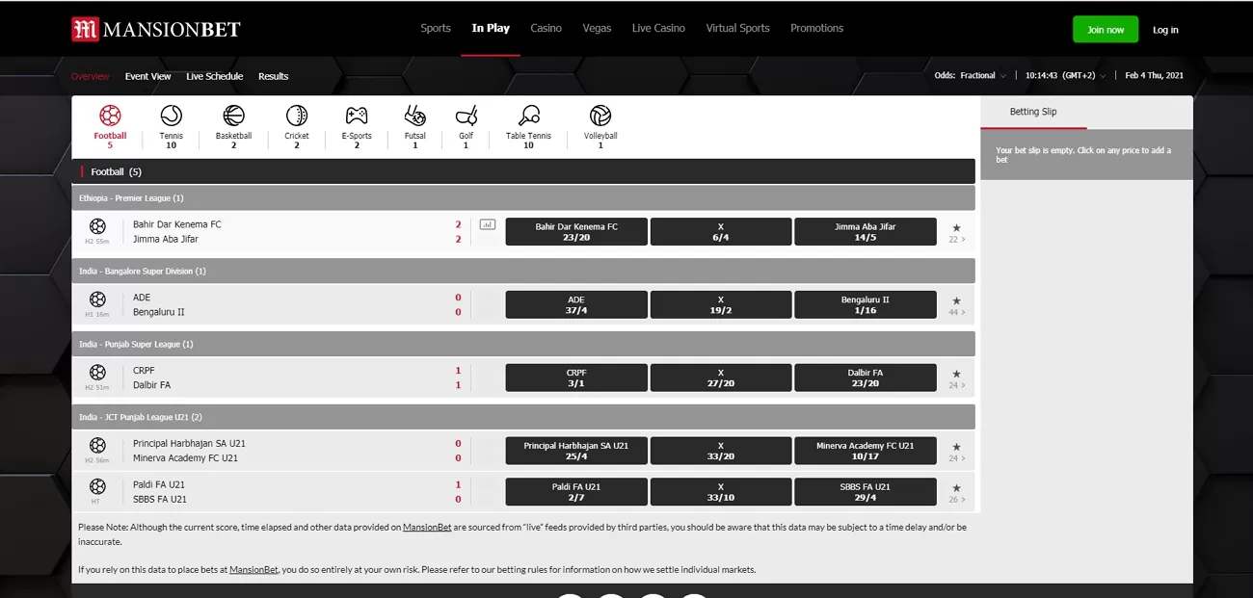Open the Promotions menu
Image resolution: width=1253 pixels, height=598 pixels.
pos(816,28)
